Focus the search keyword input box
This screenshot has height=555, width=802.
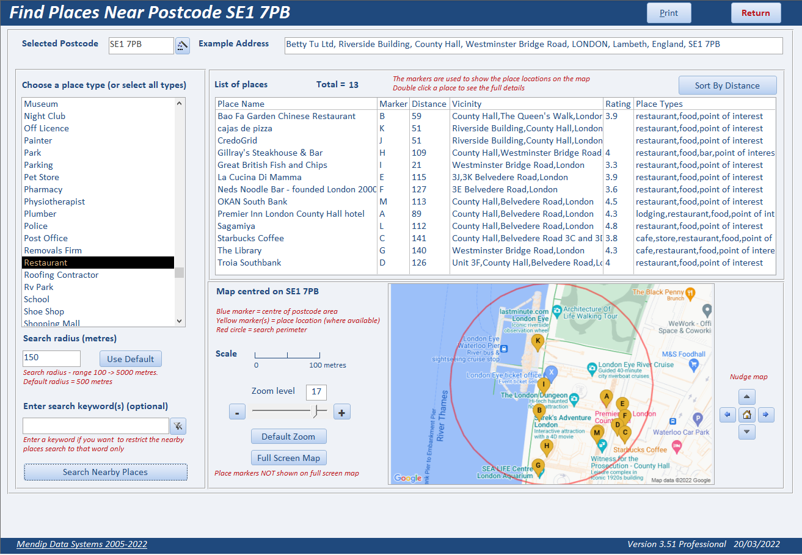(96, 426)
